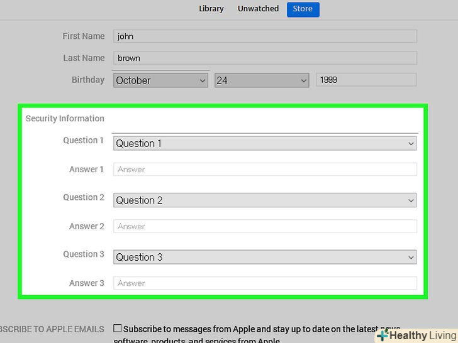
Task: Focus the Last Name field containing brown
Action: [x=265, y=58]
